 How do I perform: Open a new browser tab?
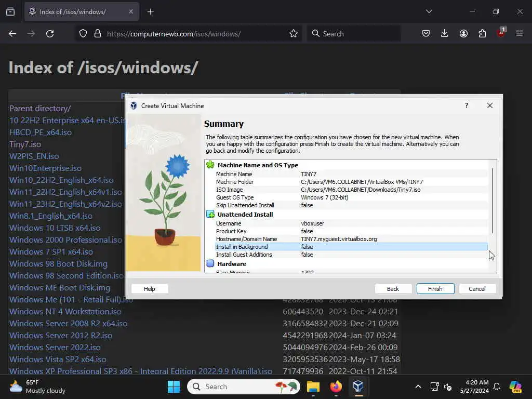point(150,12)
